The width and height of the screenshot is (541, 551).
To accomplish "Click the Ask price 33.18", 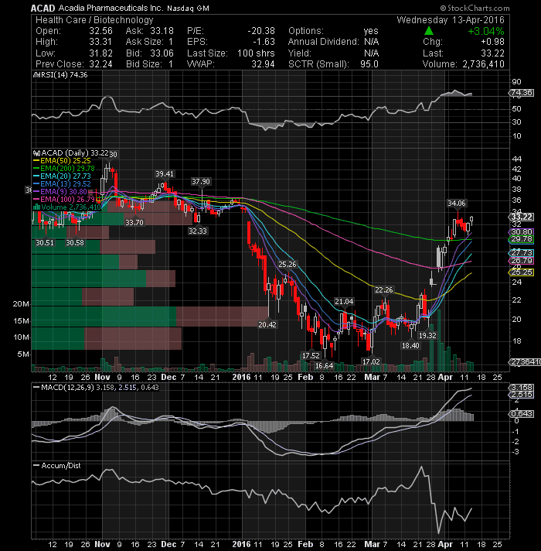I will click(x=162, y=31).
